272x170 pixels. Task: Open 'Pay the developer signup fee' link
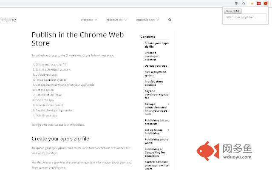coord(156,95)
